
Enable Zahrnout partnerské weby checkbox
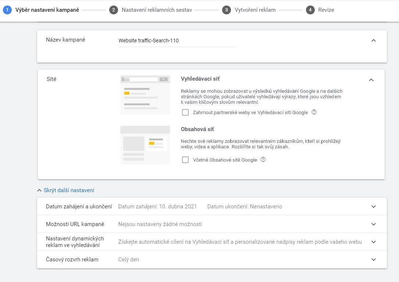[185, 112]
